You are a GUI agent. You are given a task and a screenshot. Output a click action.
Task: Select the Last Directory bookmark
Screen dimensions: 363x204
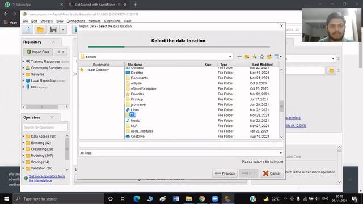click(95, 70)
